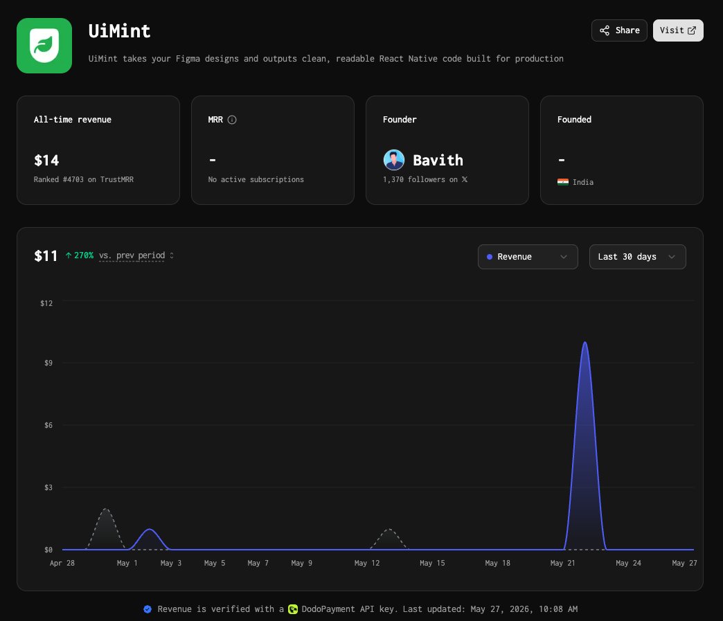Screen dimensions: 723x621
Task: Click the No active subscriptions text
Action: click(256, 179)
